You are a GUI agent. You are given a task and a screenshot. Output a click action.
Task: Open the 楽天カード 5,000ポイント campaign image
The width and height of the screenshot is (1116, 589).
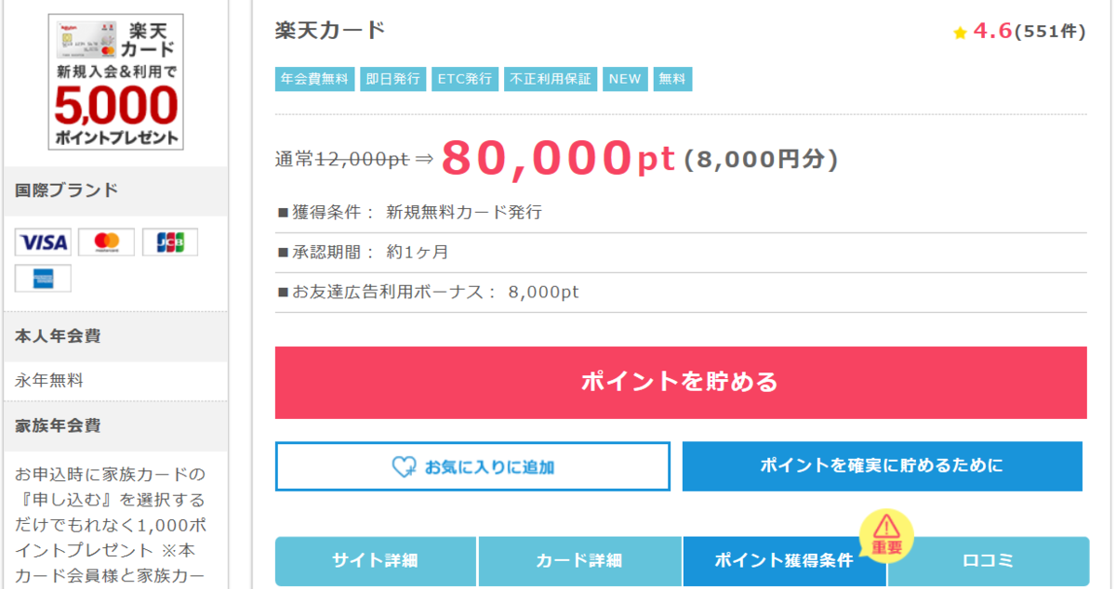pyautogui.click(x=115, y=80)
